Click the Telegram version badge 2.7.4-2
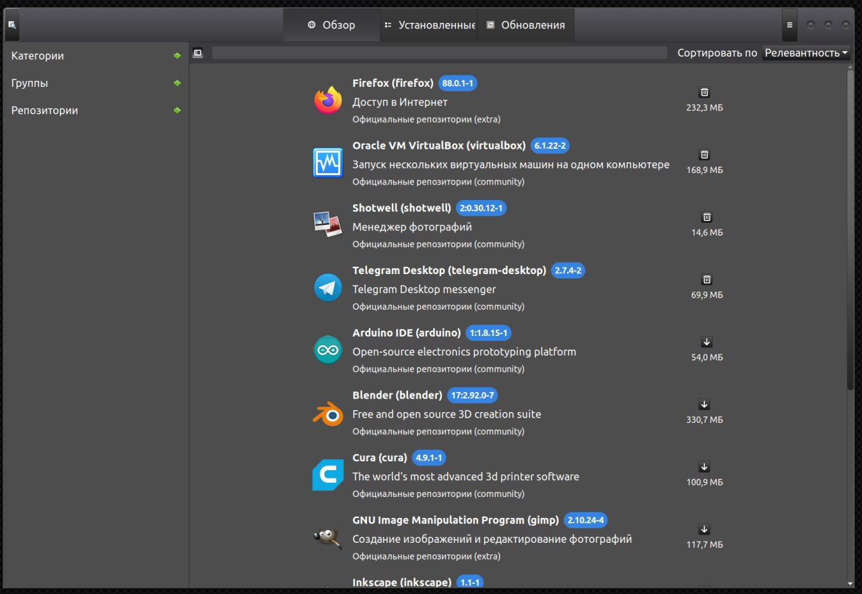This screenshot has height=594, width=862. tap(568, 271)
